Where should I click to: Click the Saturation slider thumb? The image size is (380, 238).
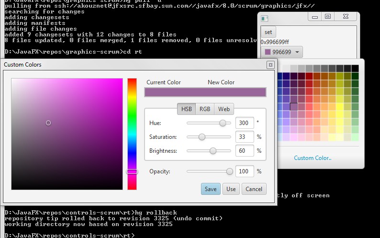[x=202, y=137]
